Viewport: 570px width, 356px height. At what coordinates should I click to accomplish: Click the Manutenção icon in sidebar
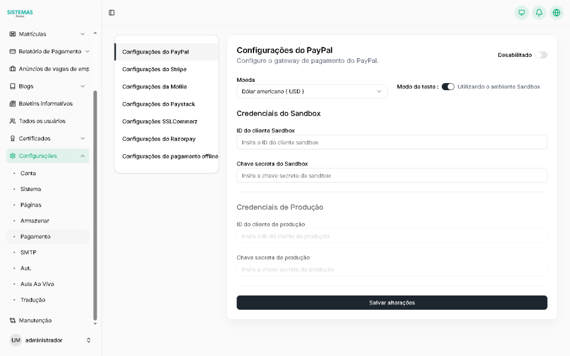click(13, 320)
